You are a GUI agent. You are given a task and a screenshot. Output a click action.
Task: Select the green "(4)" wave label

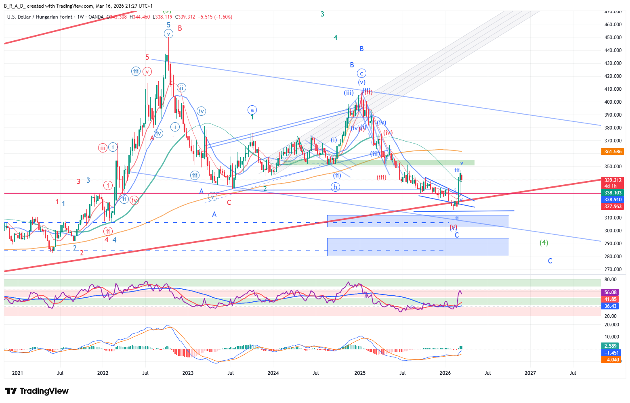[x=544, y=242]
